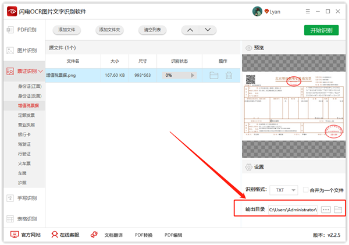Click the user avatar icon
349x245 pixels.
257,11
